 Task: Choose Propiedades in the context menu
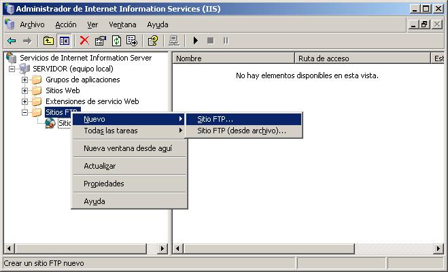[129, 184]
